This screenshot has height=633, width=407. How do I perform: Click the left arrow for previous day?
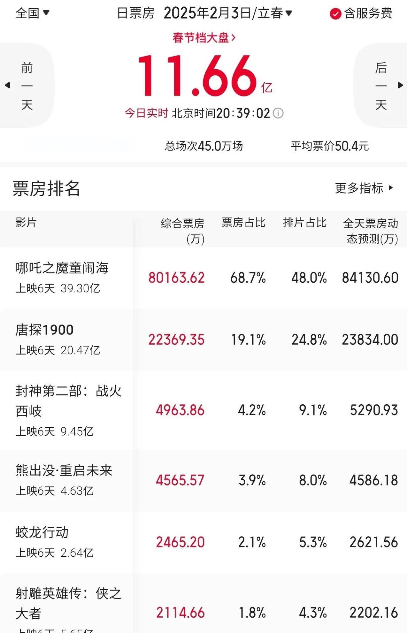(7, 85)
